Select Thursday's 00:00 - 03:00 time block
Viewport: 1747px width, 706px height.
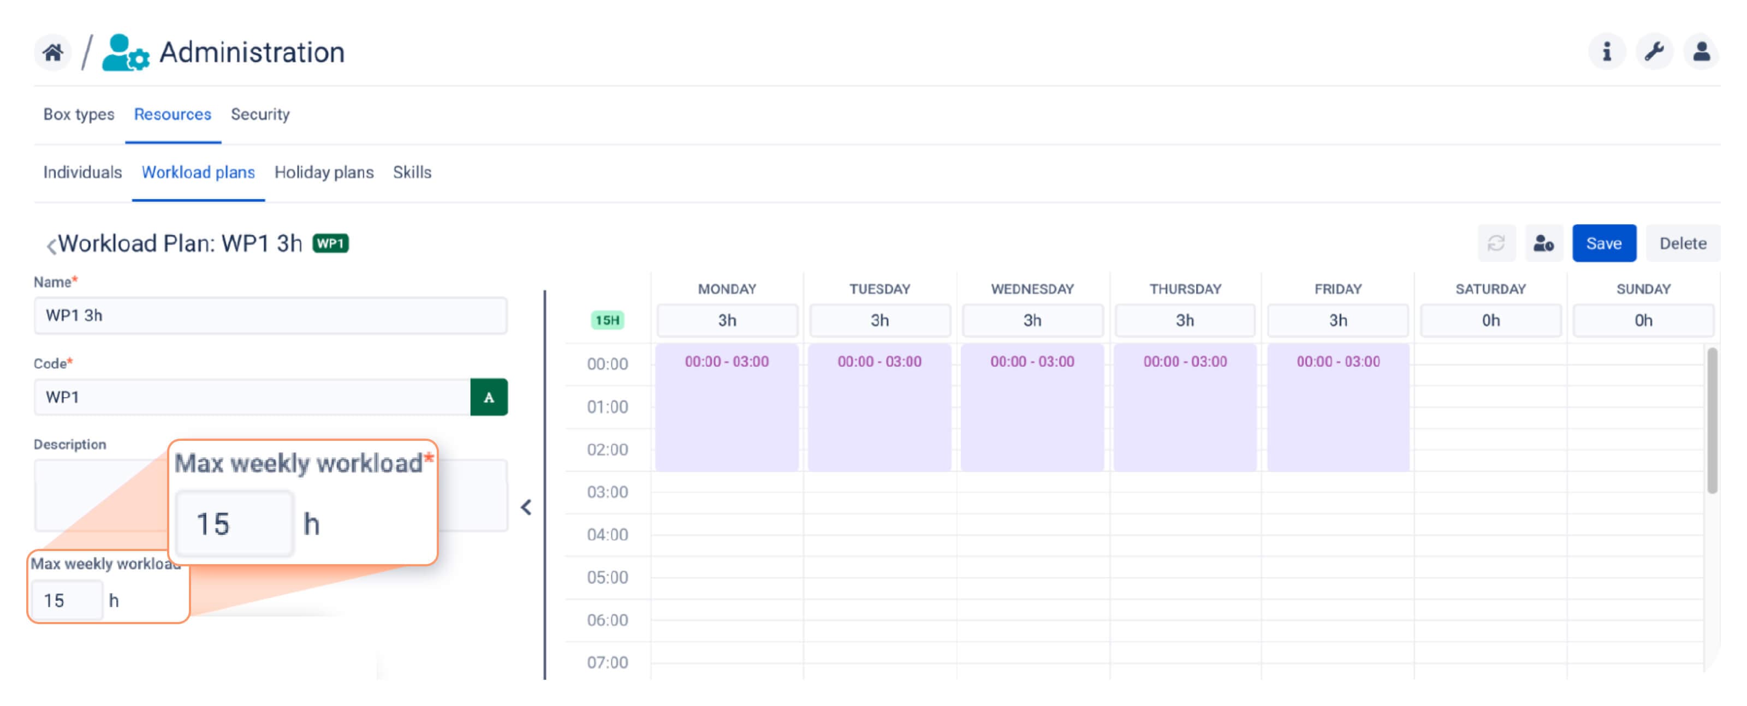pos(1185,407)
